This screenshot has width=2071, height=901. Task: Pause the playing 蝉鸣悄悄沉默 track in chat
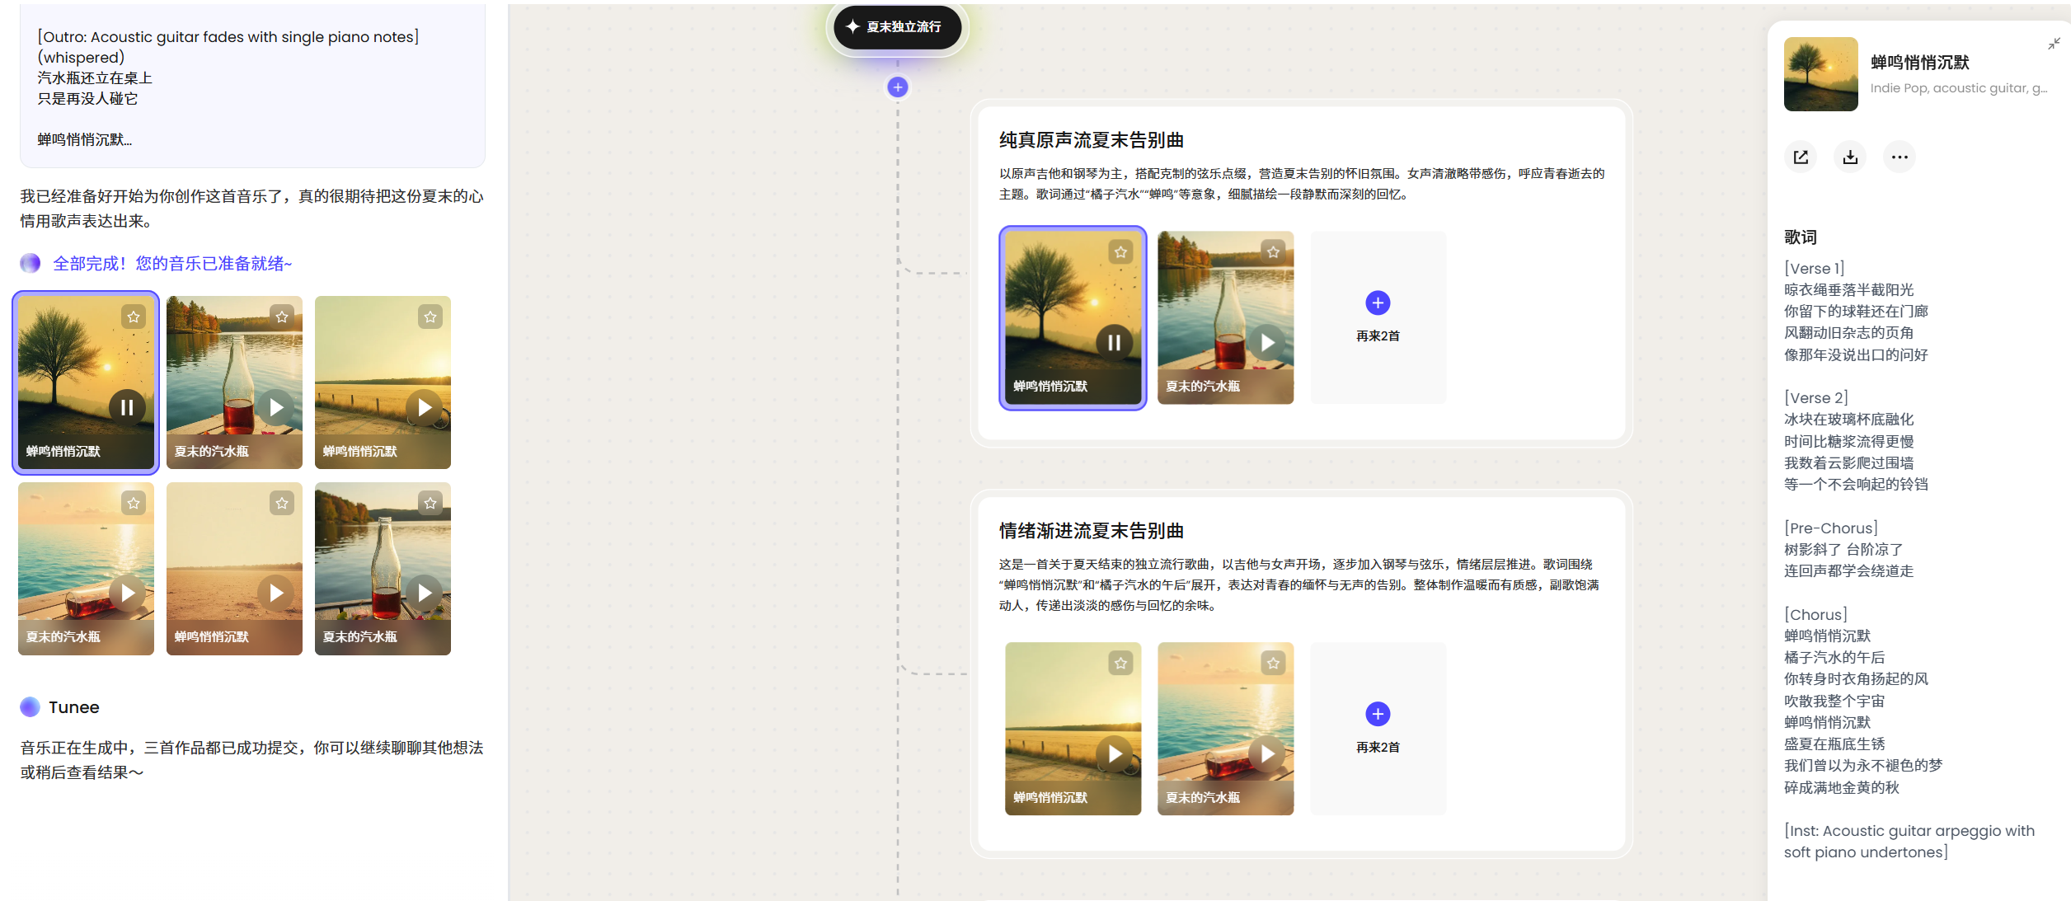pyautogui.click(x=127, y=407)
